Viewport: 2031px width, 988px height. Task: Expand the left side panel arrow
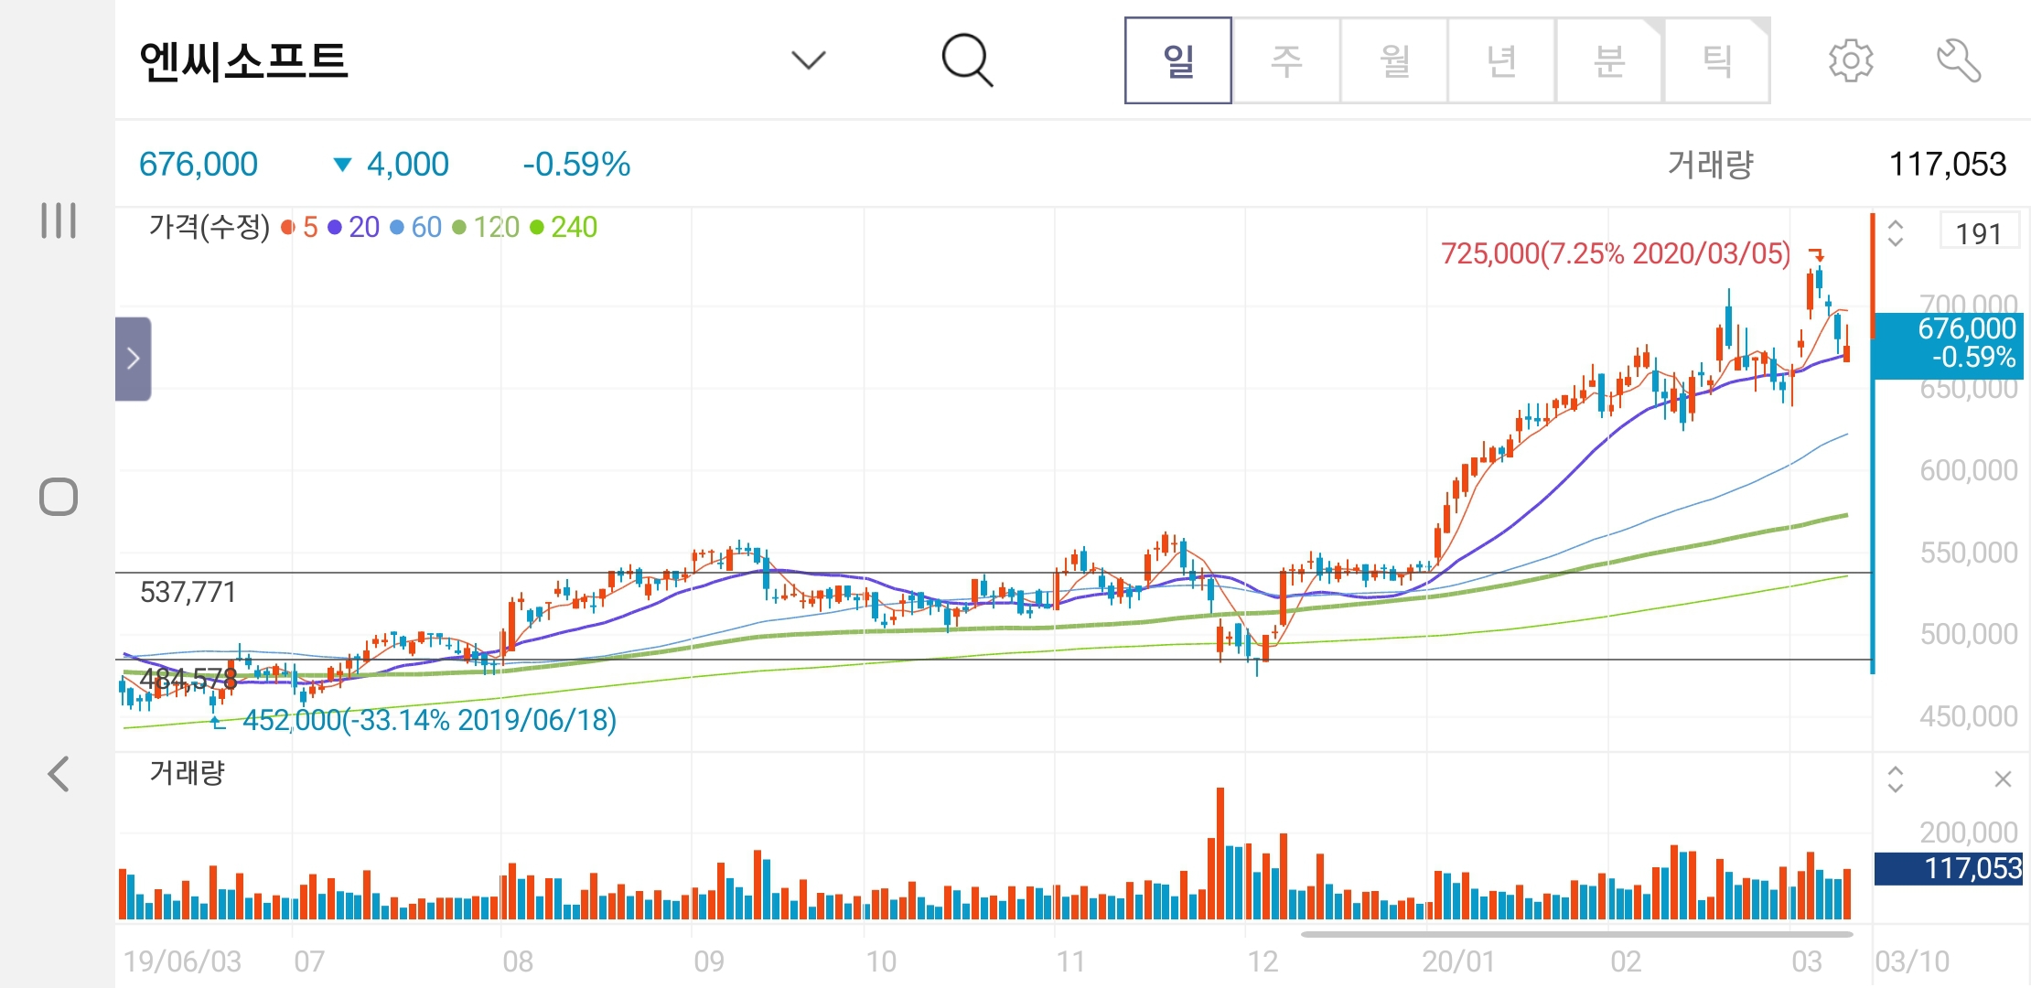134,359
